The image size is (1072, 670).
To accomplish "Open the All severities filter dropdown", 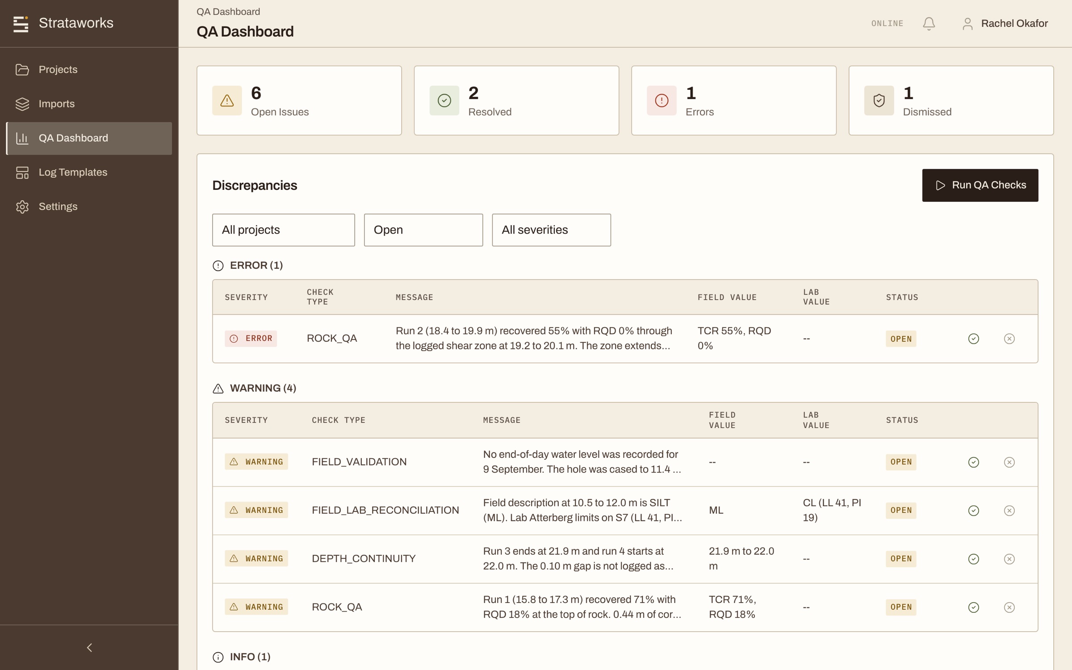I will (x=552, y=230).
